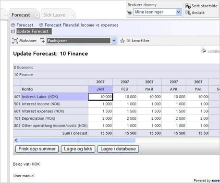Click the Avslutt link
This screenshot has width=220, height=183.
coord(198,12)
